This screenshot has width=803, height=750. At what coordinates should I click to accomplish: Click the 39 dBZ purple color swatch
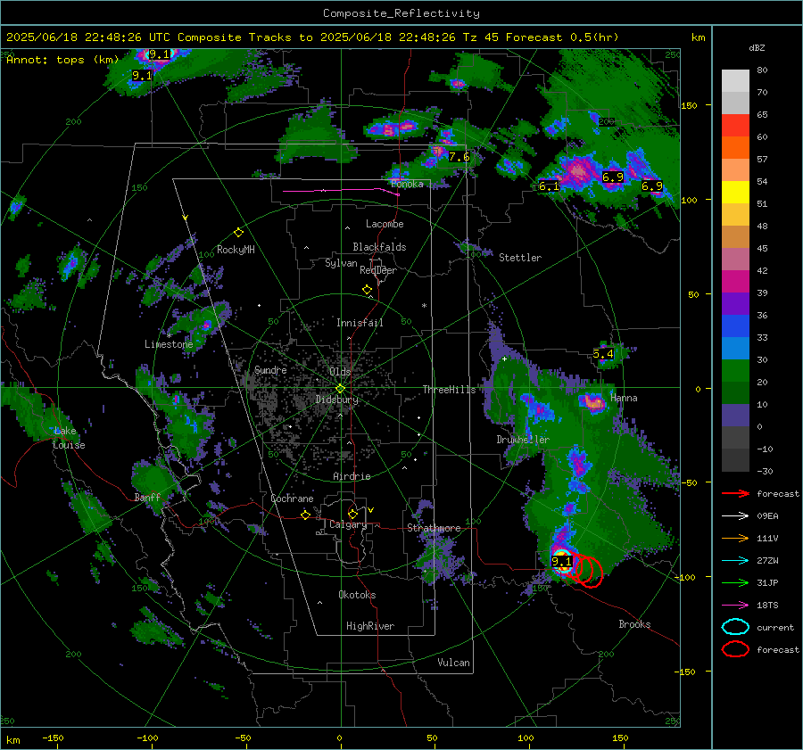(x=735, y=303)
